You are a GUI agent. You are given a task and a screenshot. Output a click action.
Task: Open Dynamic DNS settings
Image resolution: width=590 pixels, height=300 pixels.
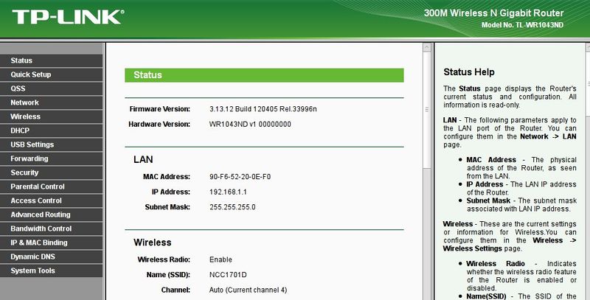(33, 257)
